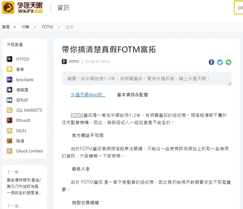
Task: Click the Ethusdt logo icon
Action: (x=9, y=120)
